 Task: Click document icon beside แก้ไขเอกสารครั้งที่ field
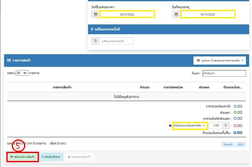tap(95, 41)
